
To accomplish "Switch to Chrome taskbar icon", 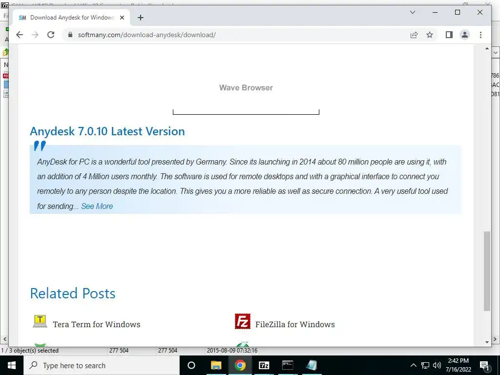I will (240, 365).
